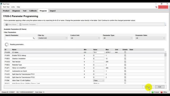Open the Filter by dropdown
Viewport: 170px width, 96px height.
(53, 38)
